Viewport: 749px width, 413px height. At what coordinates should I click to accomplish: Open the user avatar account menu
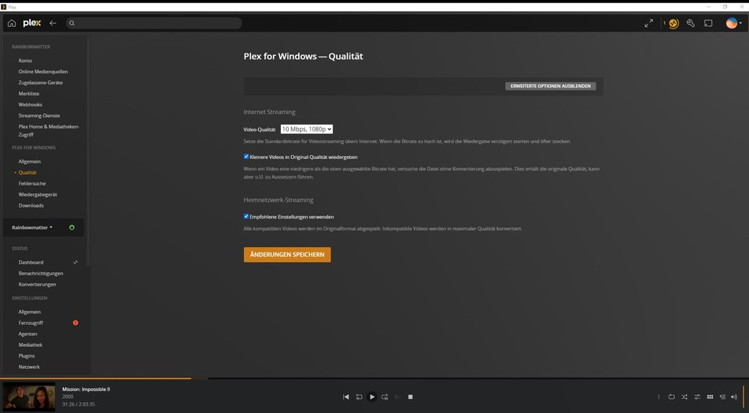733,23
